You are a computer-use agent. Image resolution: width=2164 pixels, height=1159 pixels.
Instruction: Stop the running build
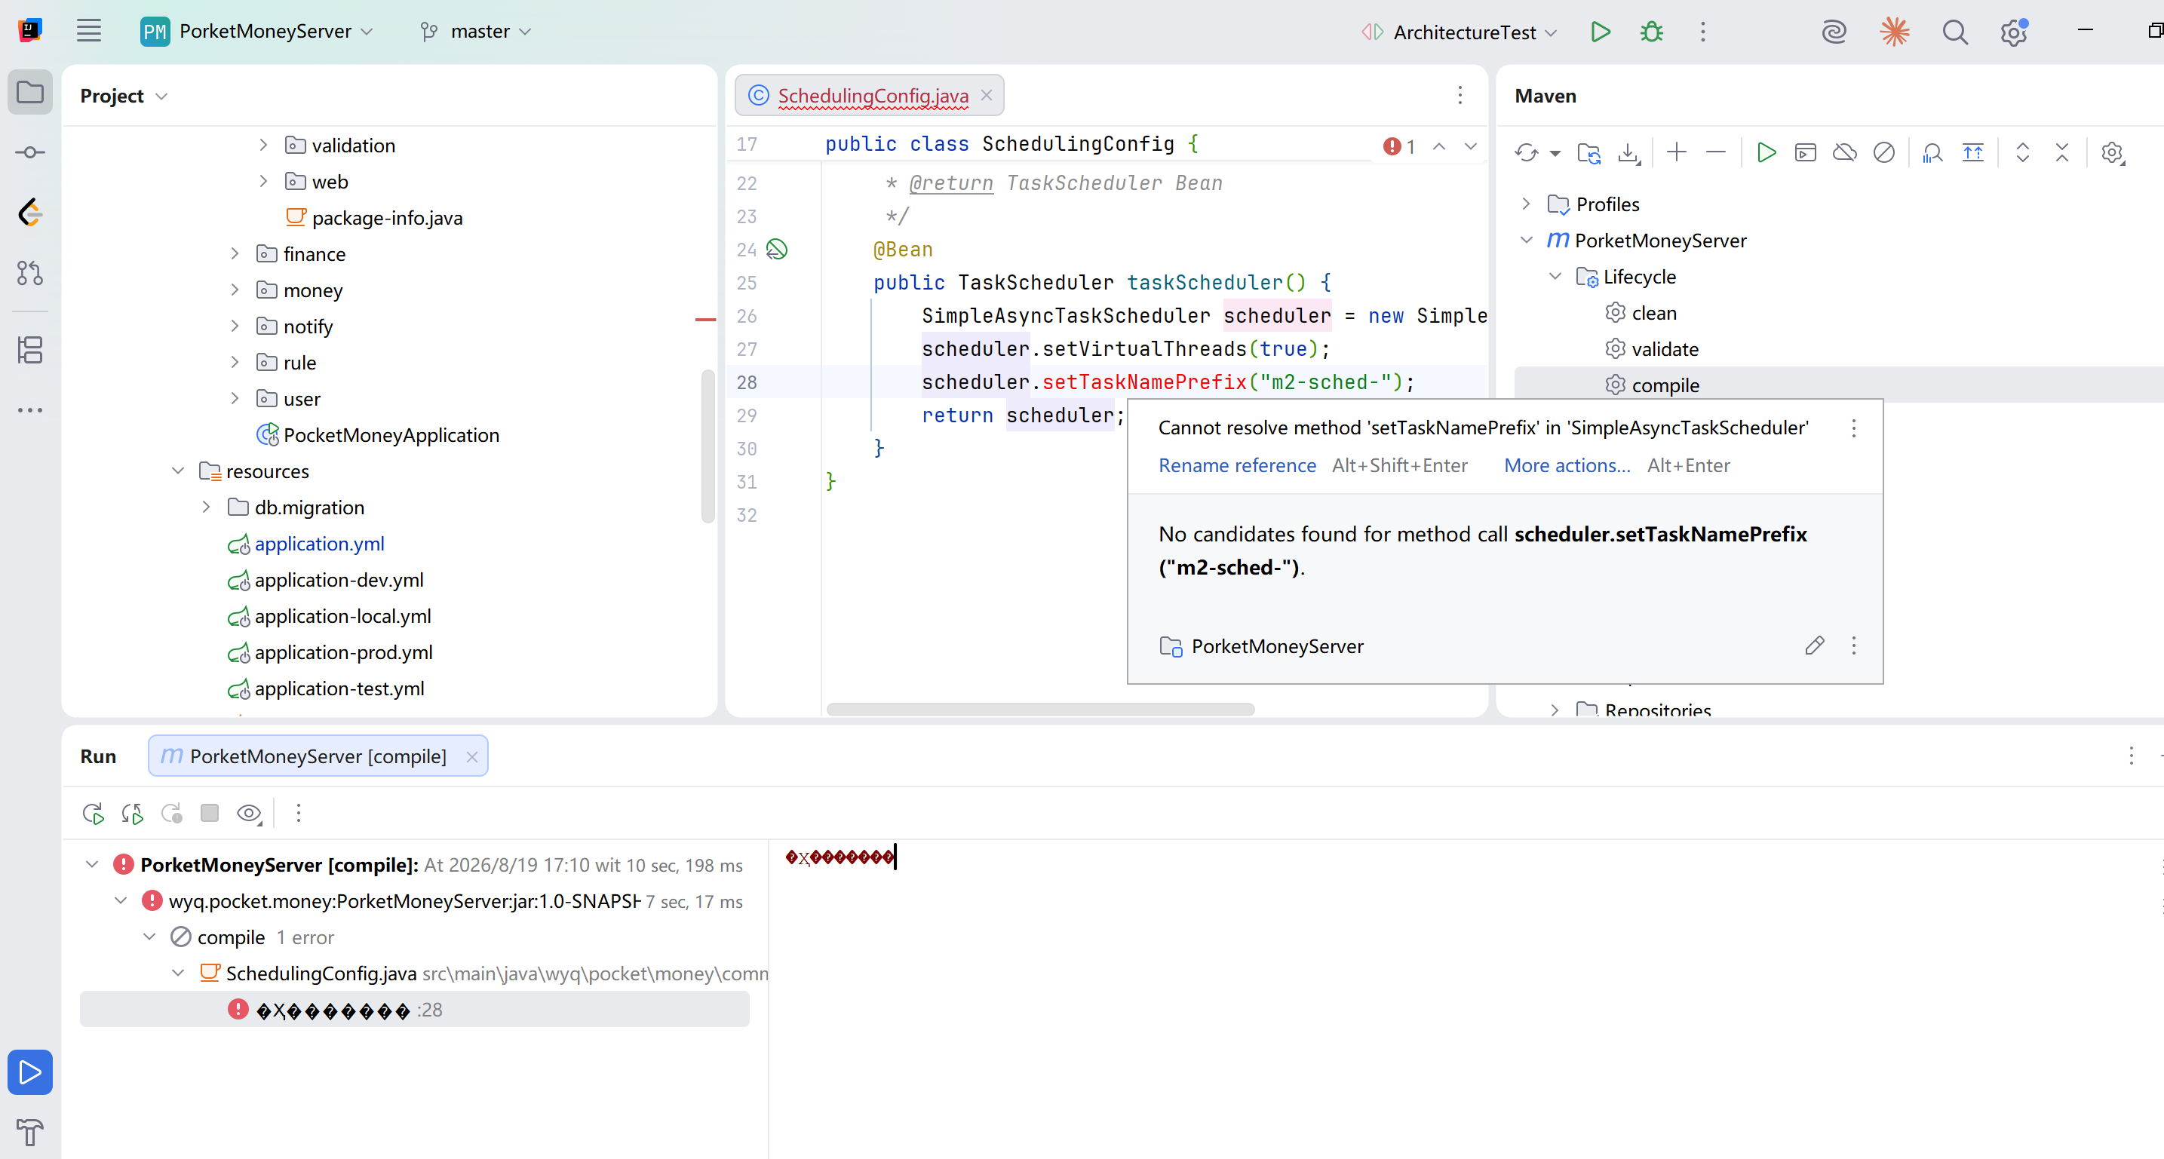coord(210,813)
